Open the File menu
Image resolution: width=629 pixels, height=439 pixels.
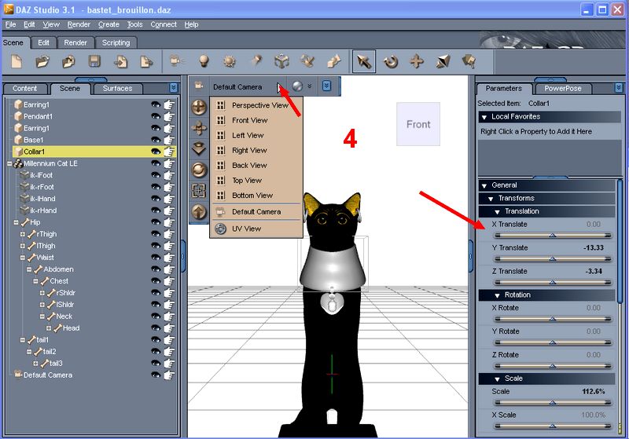10,24
